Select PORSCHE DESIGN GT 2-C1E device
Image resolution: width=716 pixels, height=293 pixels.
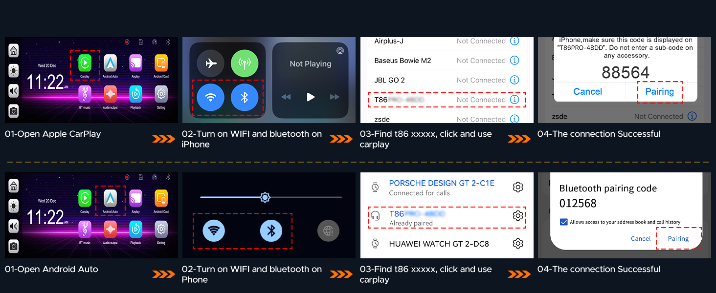tap(442, 183)
